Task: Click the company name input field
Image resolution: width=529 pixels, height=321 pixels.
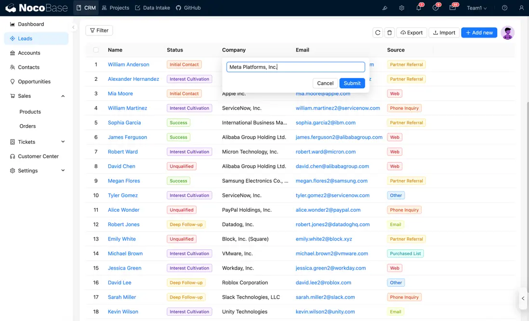Action: click(295, 67)
